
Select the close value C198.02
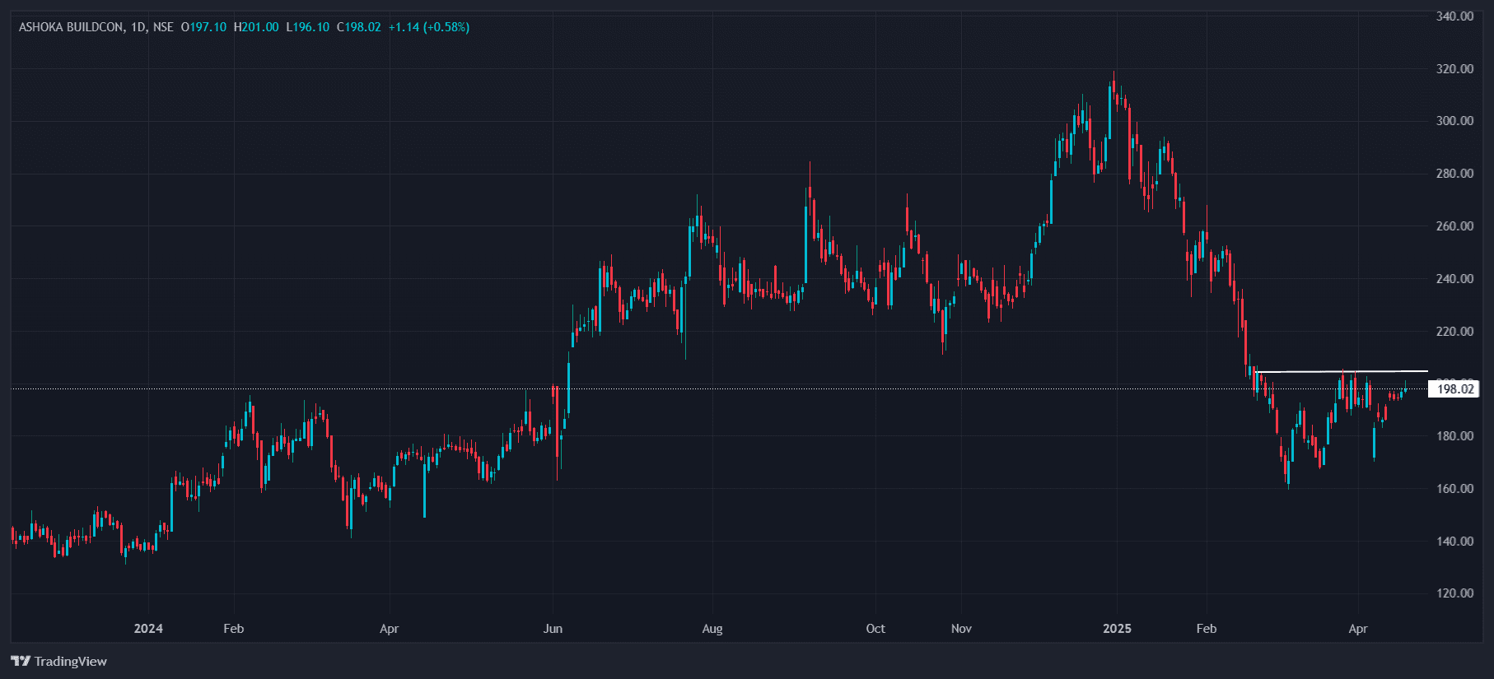[x=359, y=27]
